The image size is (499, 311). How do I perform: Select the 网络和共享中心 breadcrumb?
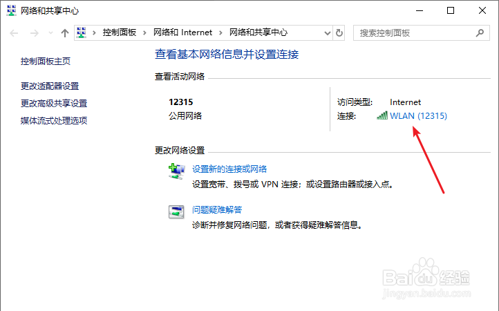pos(258,32)
